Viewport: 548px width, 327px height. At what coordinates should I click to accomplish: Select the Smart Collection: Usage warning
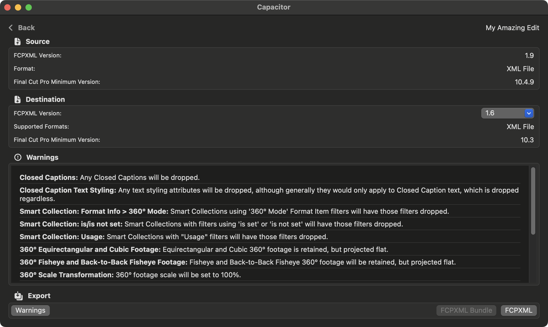click(174, 237)
